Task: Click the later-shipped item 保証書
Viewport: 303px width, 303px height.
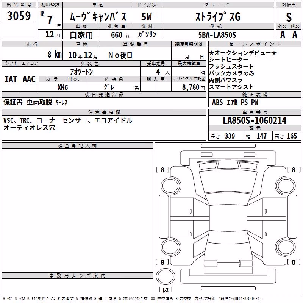Action: point(13,102)
